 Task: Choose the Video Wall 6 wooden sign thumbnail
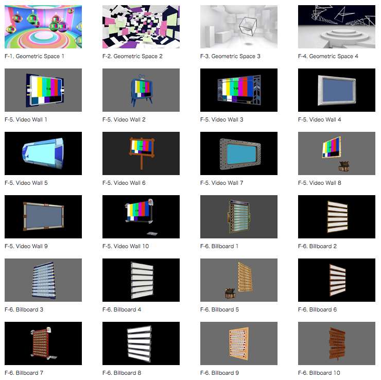pos(141,153)
